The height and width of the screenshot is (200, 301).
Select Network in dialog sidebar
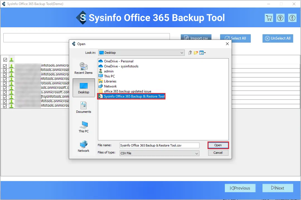[83, 147]
